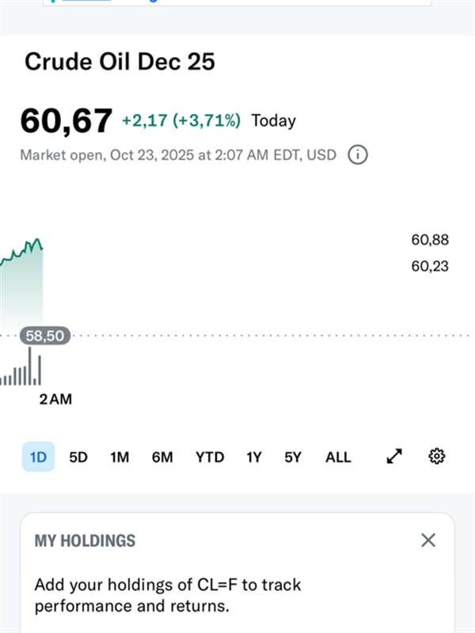Show ALL time chart range

coord(338,457)
